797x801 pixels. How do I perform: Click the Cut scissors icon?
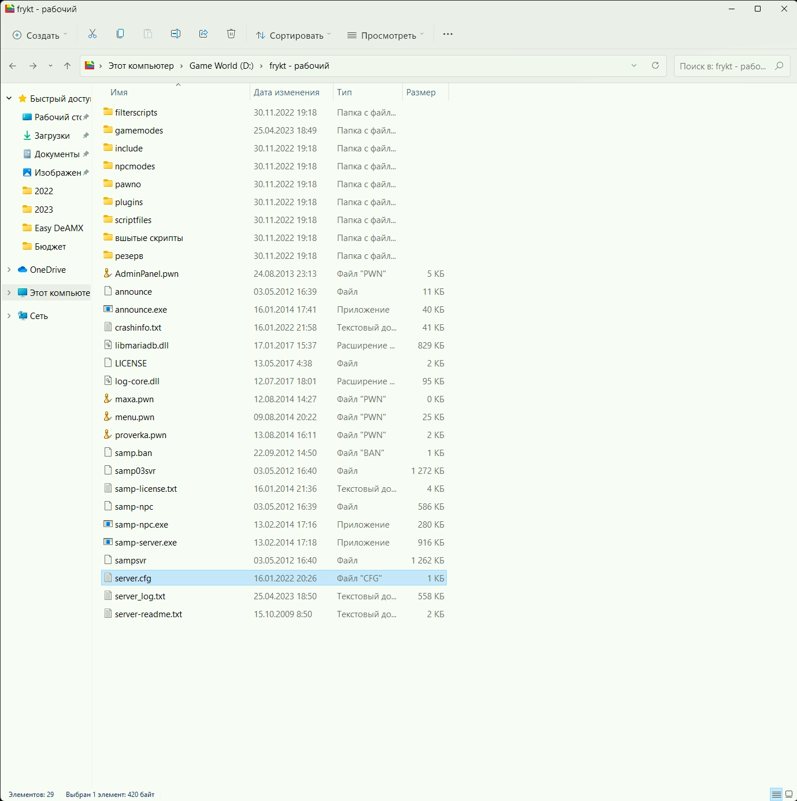[x=92, y=34]
